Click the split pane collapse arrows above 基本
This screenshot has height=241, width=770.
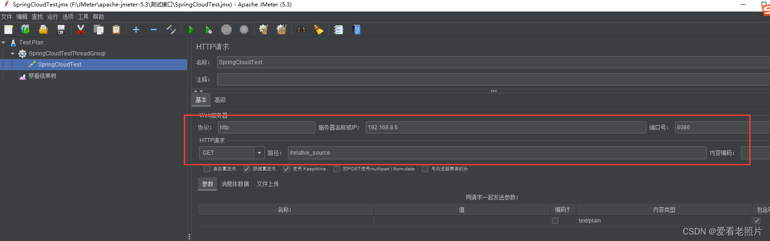click(x=198, y=91)
